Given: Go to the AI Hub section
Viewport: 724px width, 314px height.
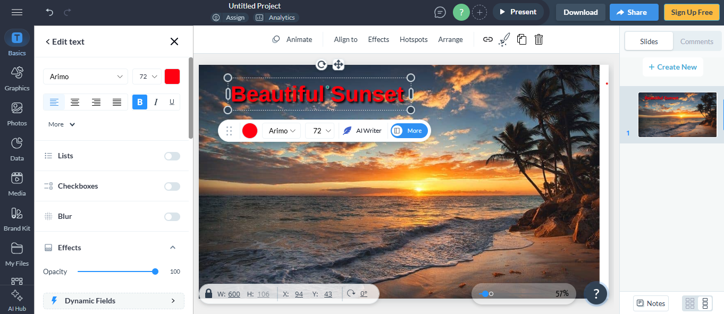Looking at the screenshot, I should [x=16, y=300].
